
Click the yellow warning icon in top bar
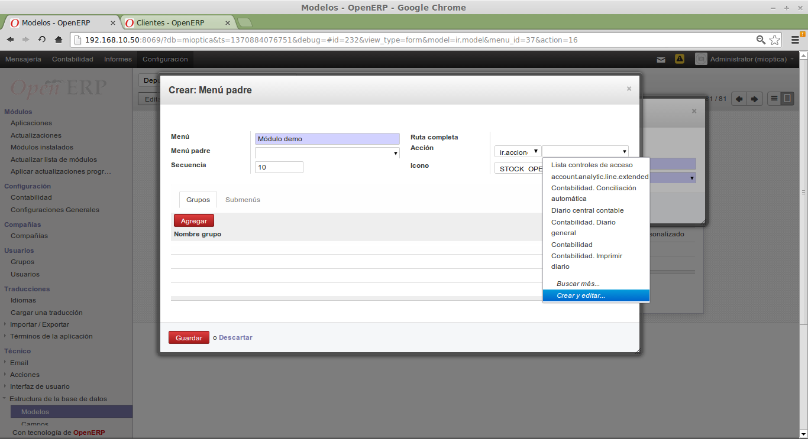[x=679, y=59]
